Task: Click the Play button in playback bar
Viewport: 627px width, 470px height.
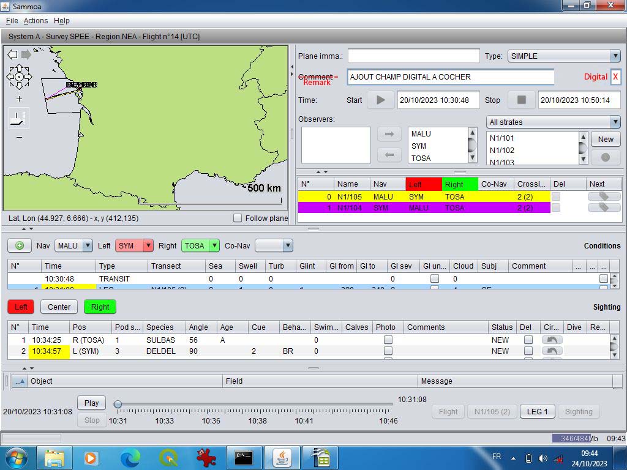Action: point(92,403)
